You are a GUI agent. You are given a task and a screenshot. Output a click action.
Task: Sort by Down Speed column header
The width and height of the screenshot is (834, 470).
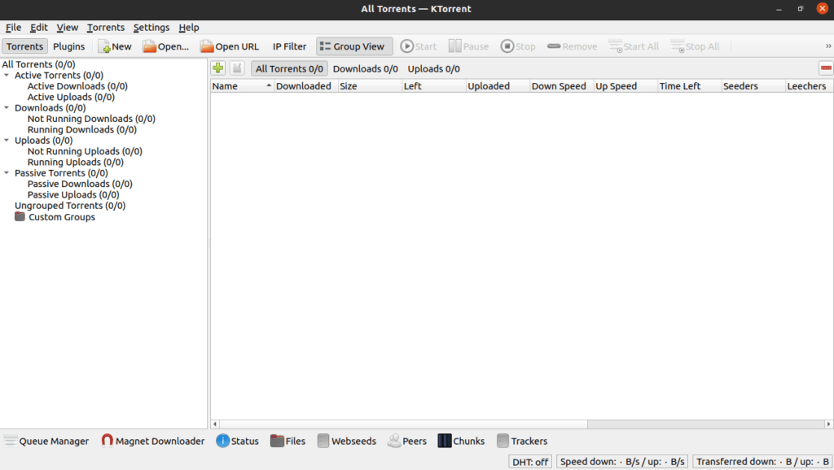(x=561, y=86)
